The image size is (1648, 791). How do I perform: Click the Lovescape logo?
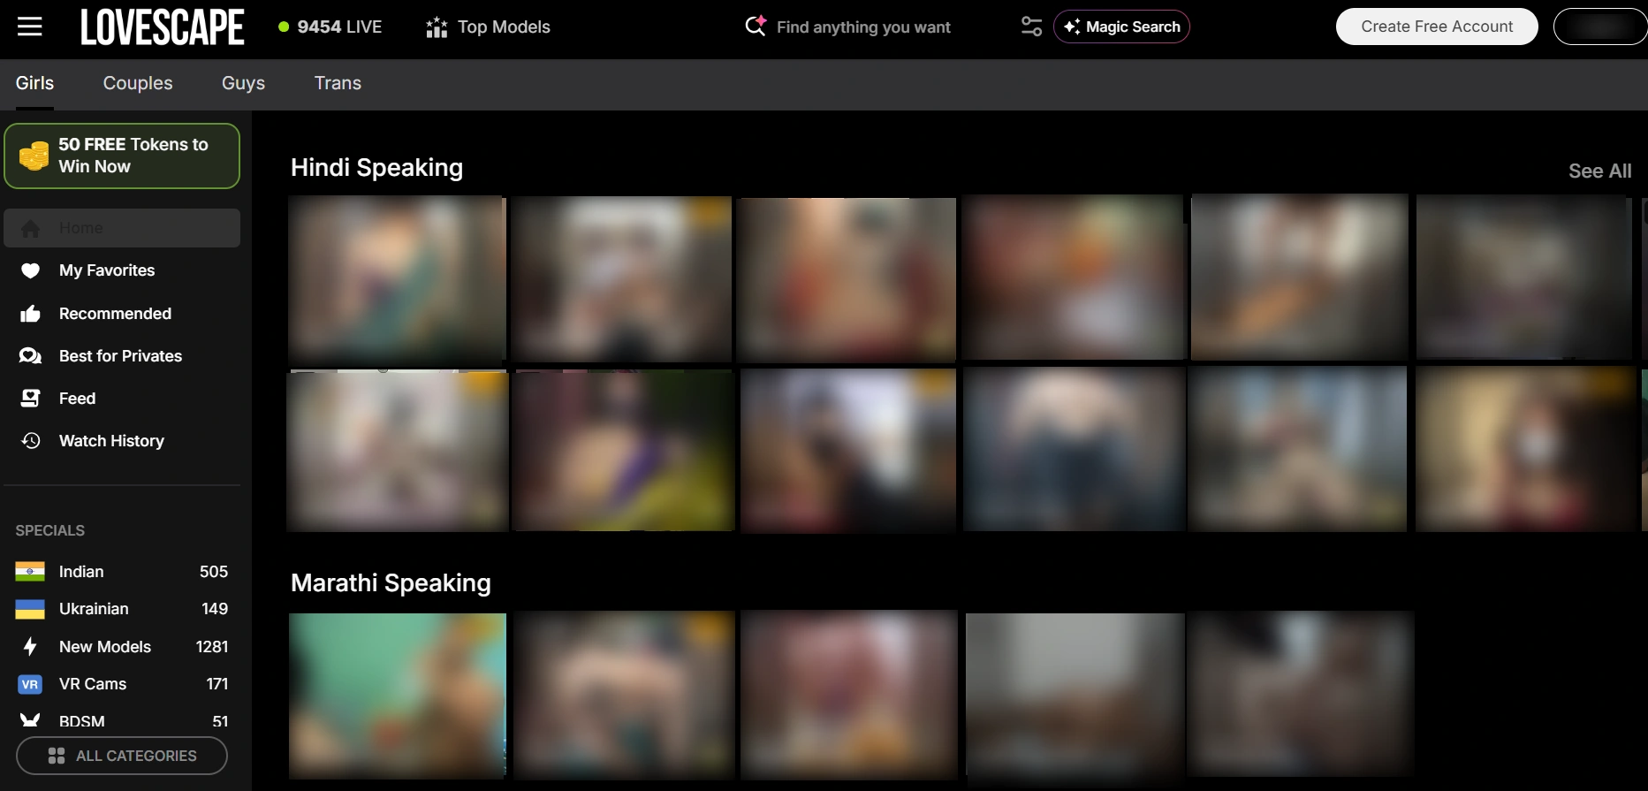tap(163, 27)
